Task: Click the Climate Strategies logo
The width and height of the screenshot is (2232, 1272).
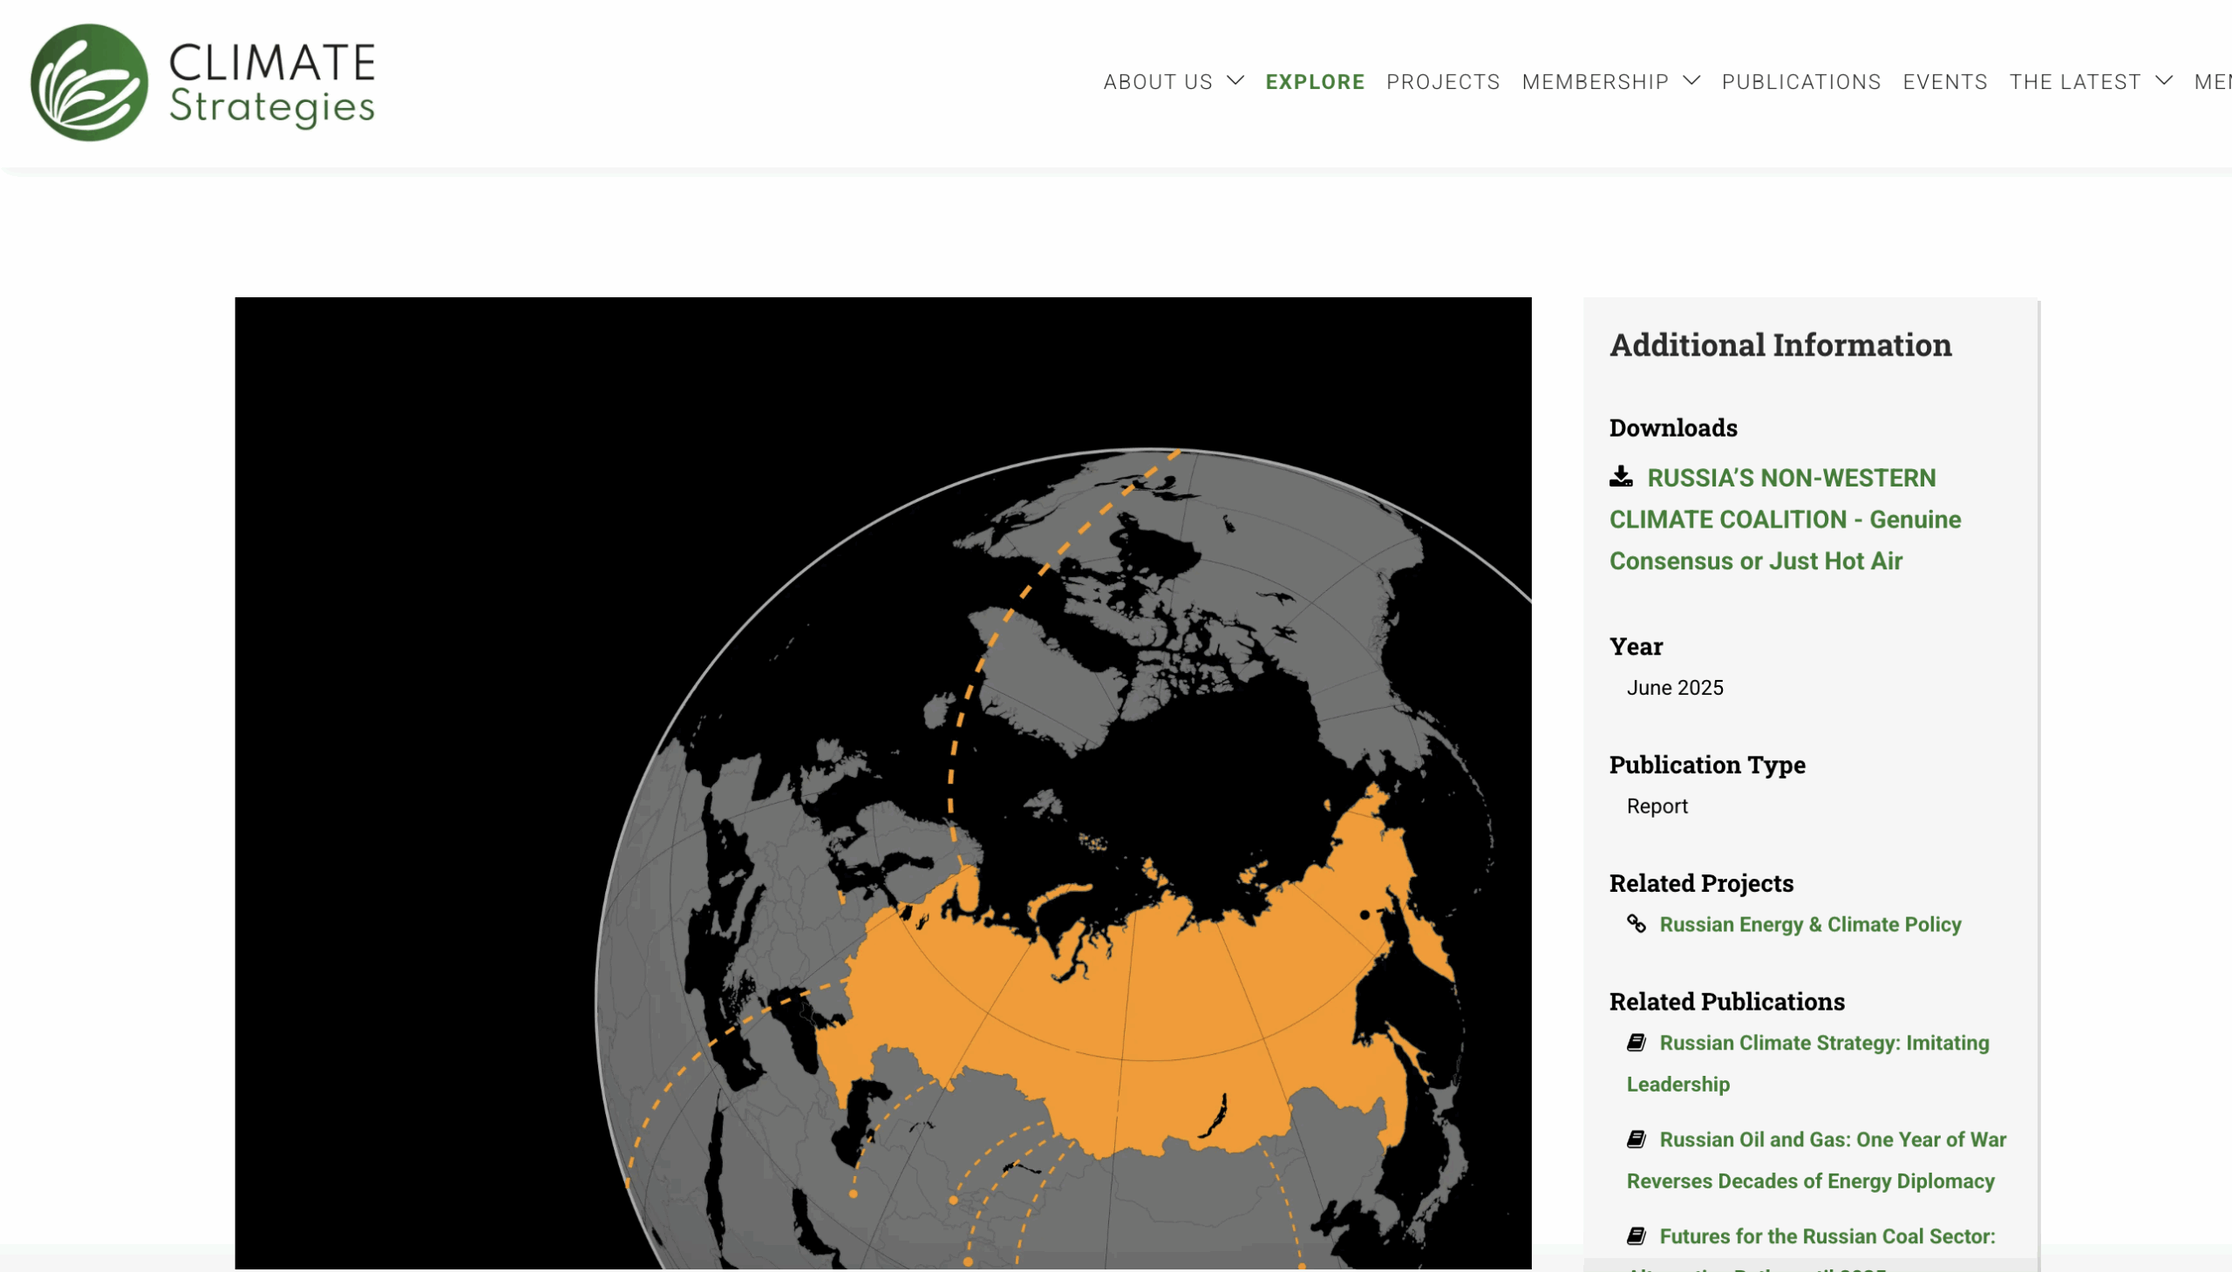Action: (x=202, y=82)
